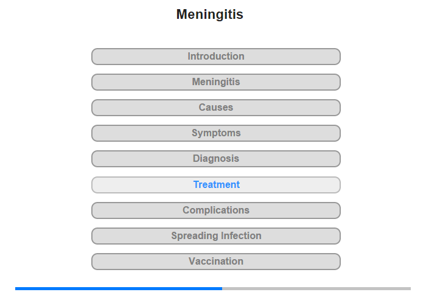Screen dimensions: 426x292
Task: View the Causes of meningitis chapter
Action: point(216,108)
